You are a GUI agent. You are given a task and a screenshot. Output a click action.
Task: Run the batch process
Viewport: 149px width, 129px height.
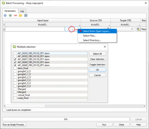coord(104,124)
